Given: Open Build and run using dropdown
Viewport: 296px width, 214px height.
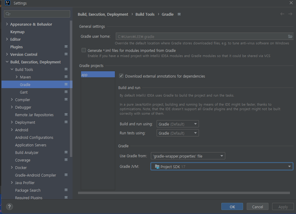Looking at the screenshot, I should click(x=178, y=124).
